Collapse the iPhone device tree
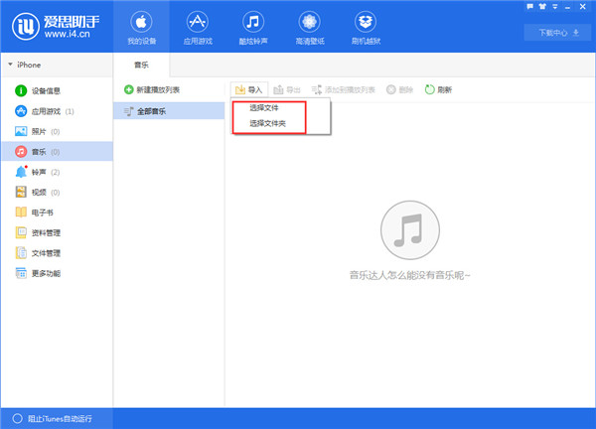Viewport: 596px width, 429px height. (x=10, y=65)
